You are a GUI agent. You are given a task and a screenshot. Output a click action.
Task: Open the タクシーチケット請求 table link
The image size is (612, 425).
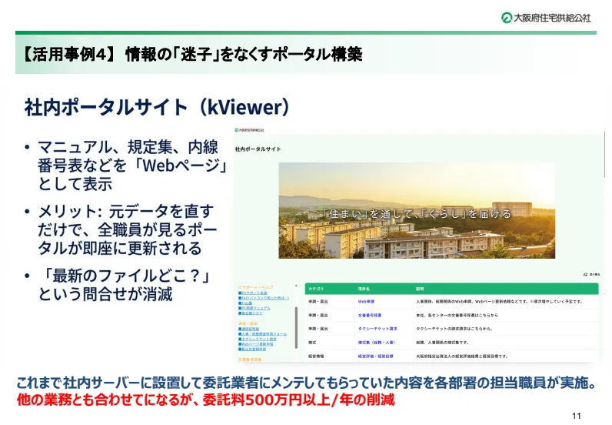pos(377,329)
